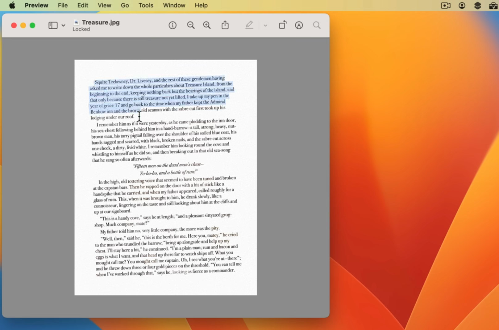The width and height of the screenshot is (499, 330).
Task: Open the Tools menu
Action: click(x=146, y=5)
